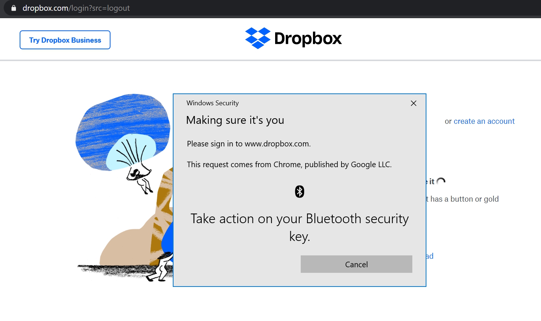The image size is (541, 321).
Task: Click the Dropbox box logo icon
Action: point(258,38)
